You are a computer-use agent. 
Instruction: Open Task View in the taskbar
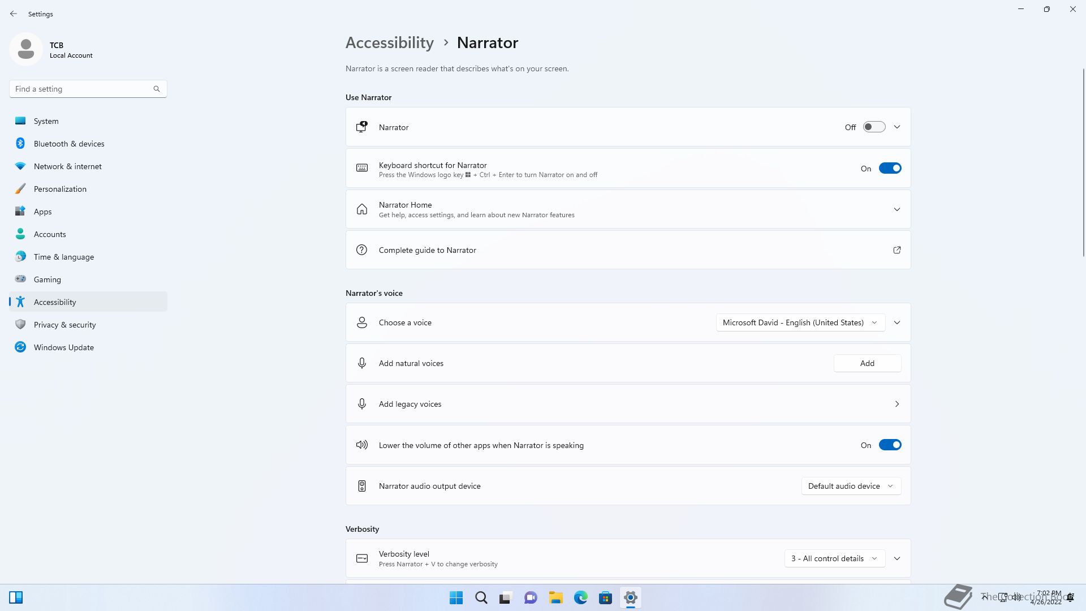point(506,597)
